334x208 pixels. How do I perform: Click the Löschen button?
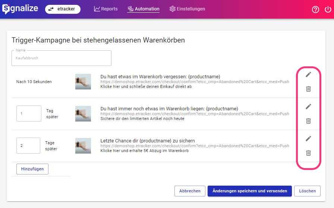coord(307,191)
